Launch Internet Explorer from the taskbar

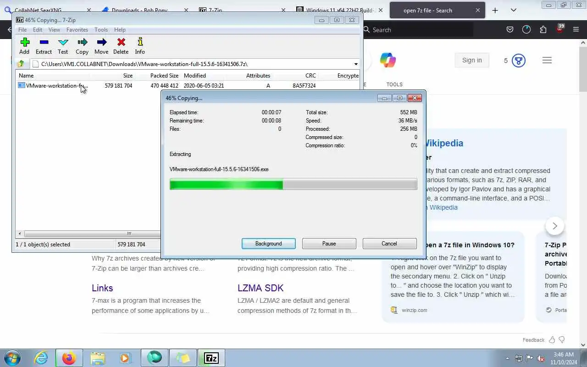(41, 358)
